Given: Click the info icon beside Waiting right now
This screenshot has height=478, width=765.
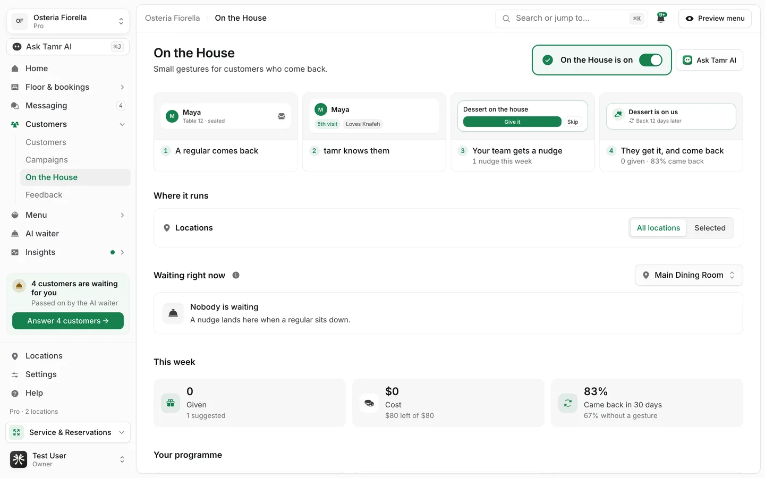Looking at the screenshot, I should click(236, 275).
